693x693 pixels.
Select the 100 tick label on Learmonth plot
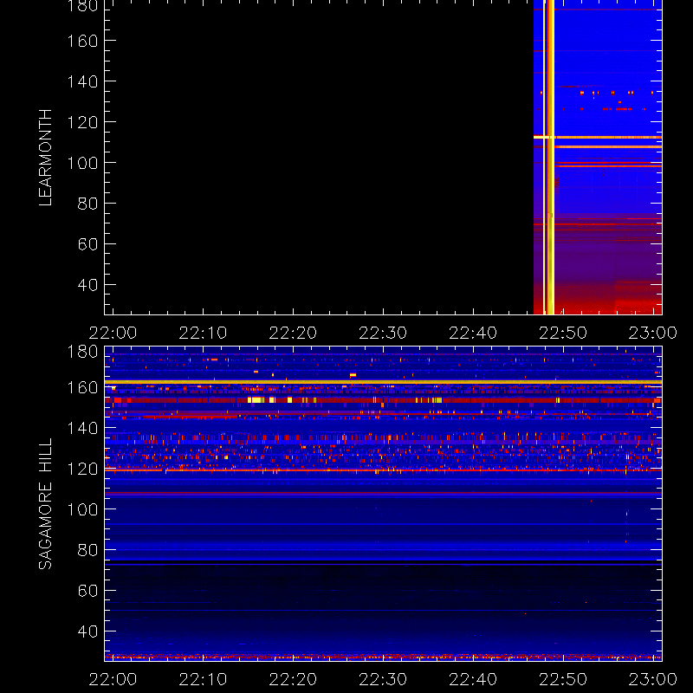[82, 163]
